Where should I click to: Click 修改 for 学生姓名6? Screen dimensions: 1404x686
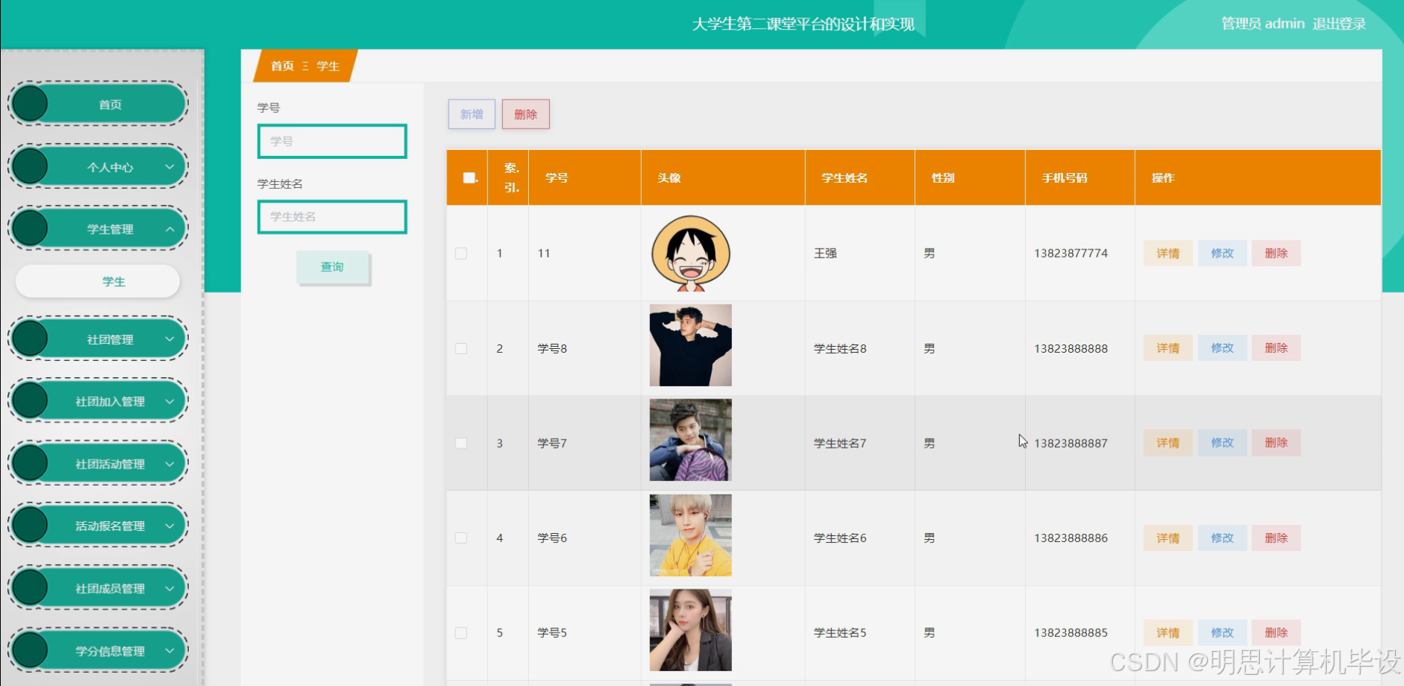(1222, 538)
